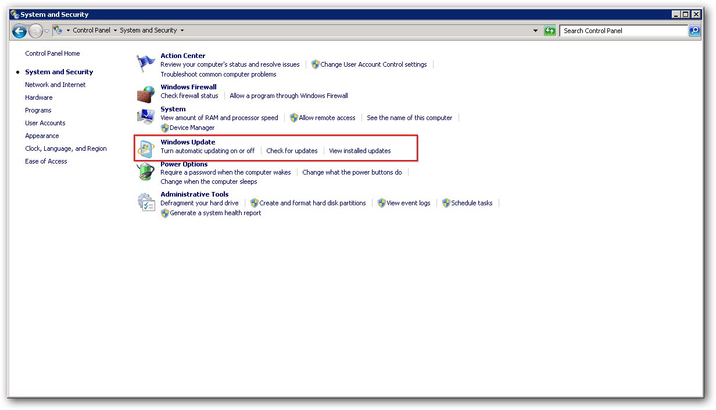Screen dimensions: 716x410
Task: Click Change when the computer sleeps
Action: pos(209,182)
